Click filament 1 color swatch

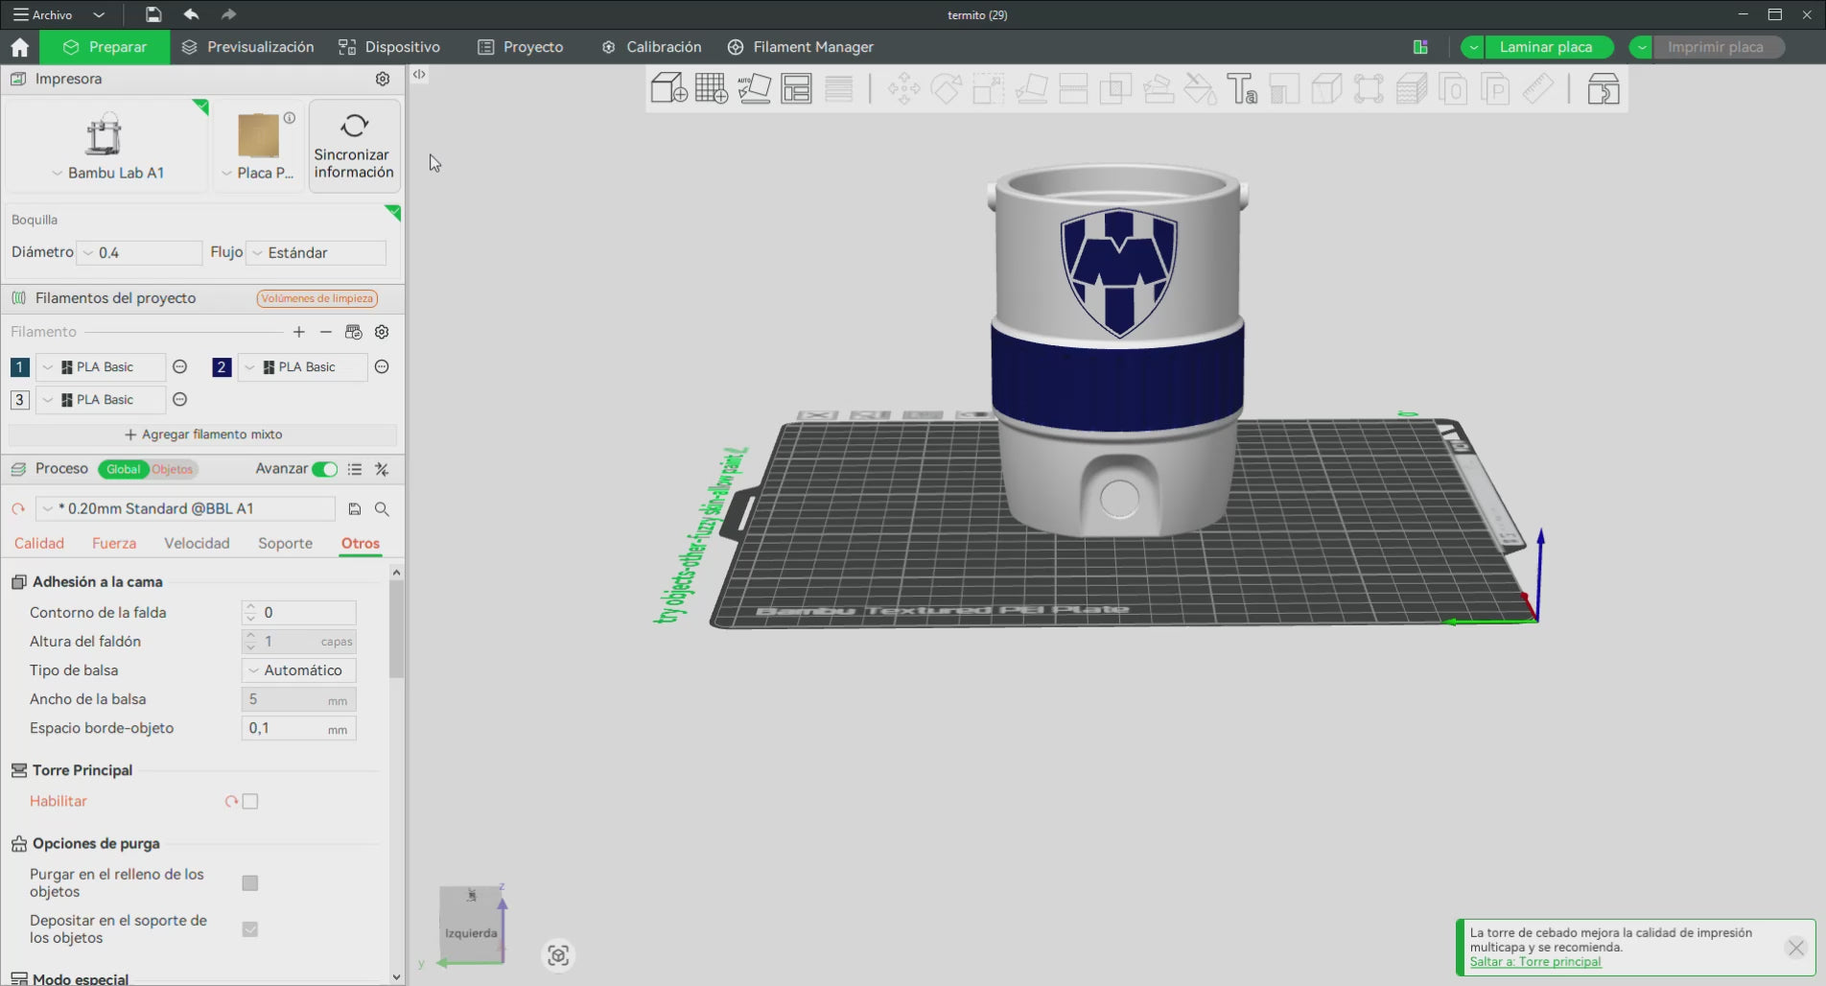click(x=19, y=367)
